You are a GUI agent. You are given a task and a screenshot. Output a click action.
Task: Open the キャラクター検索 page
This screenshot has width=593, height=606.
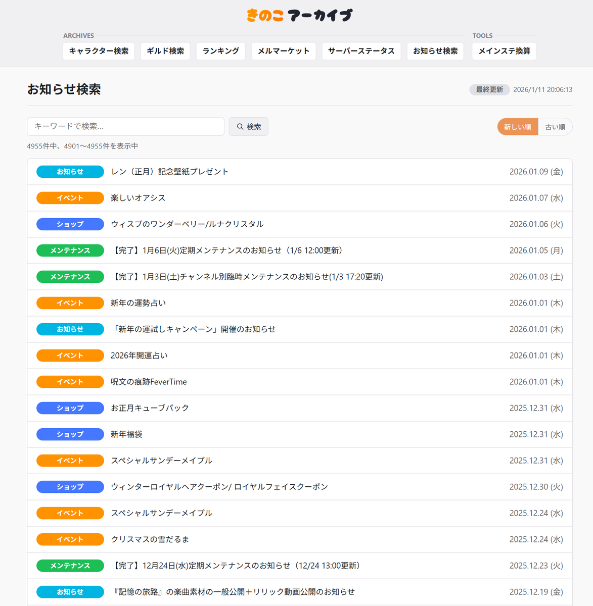click(99, 51)
